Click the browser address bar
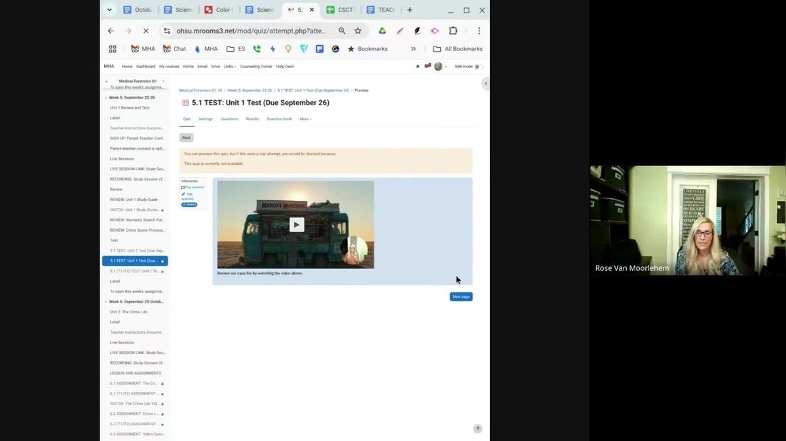The width and height of the screenshot is (786, 441). point(251,31)
